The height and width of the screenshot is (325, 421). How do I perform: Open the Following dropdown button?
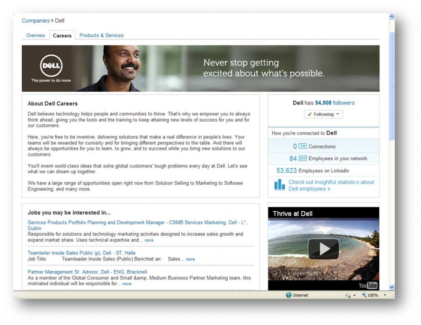click(324, 114)
